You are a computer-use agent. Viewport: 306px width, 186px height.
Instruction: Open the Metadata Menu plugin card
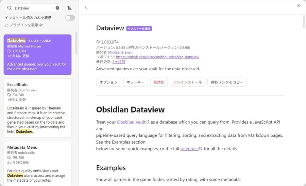point(37,163)
